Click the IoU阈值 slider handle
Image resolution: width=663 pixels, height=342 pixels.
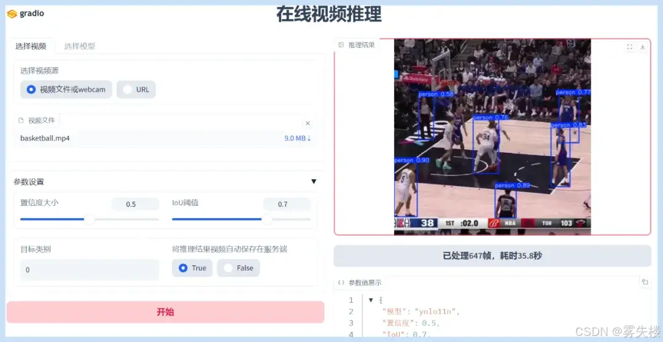pos(267,219)
